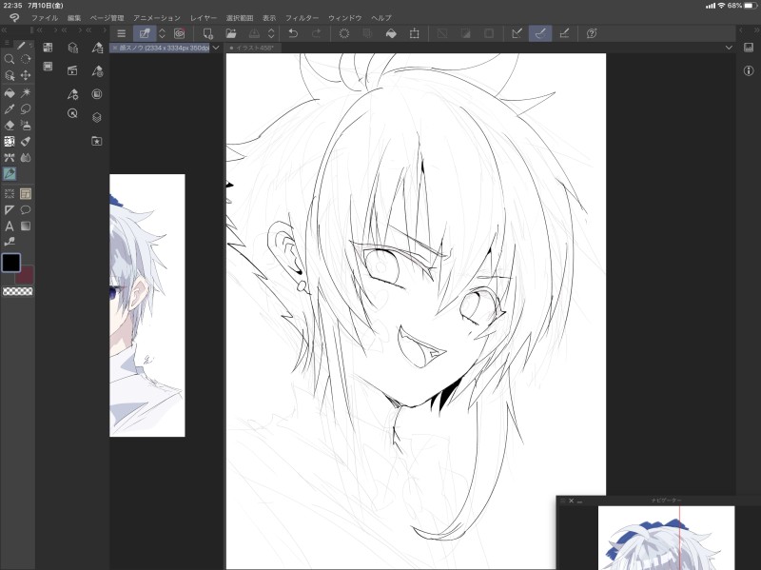Select the highlighted Pen tool
Viewport: 761px width, 570px height.
coord(10,174)
